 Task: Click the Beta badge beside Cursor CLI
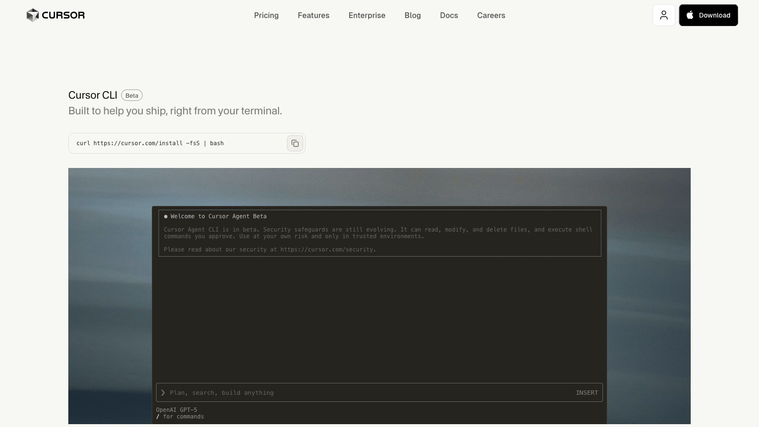(132, 95)
